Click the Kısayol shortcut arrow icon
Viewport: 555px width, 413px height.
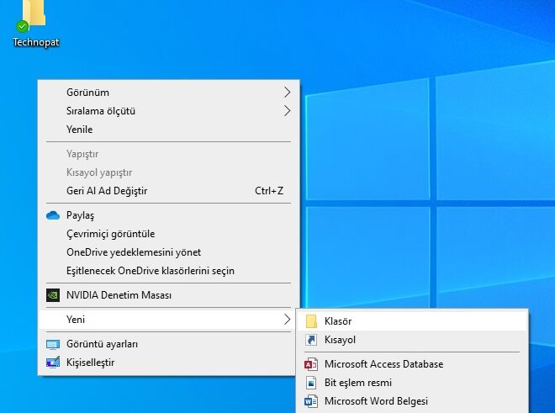[x=311, y=340]
